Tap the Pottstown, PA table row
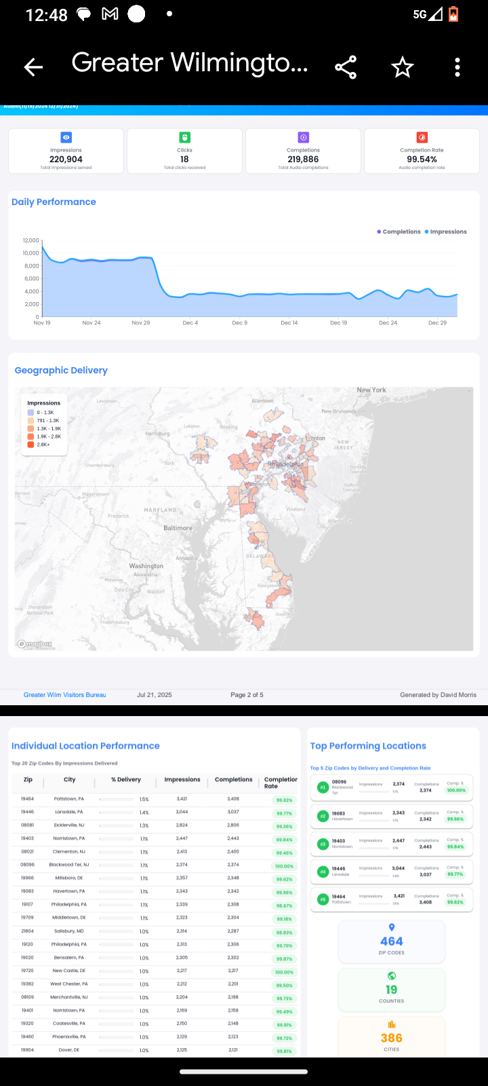 click(x=155, y=800)
